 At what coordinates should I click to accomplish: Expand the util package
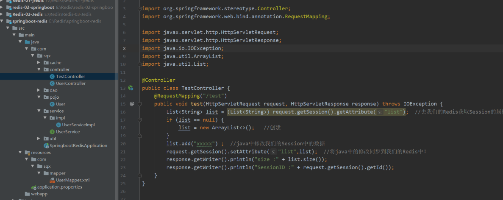39,139
